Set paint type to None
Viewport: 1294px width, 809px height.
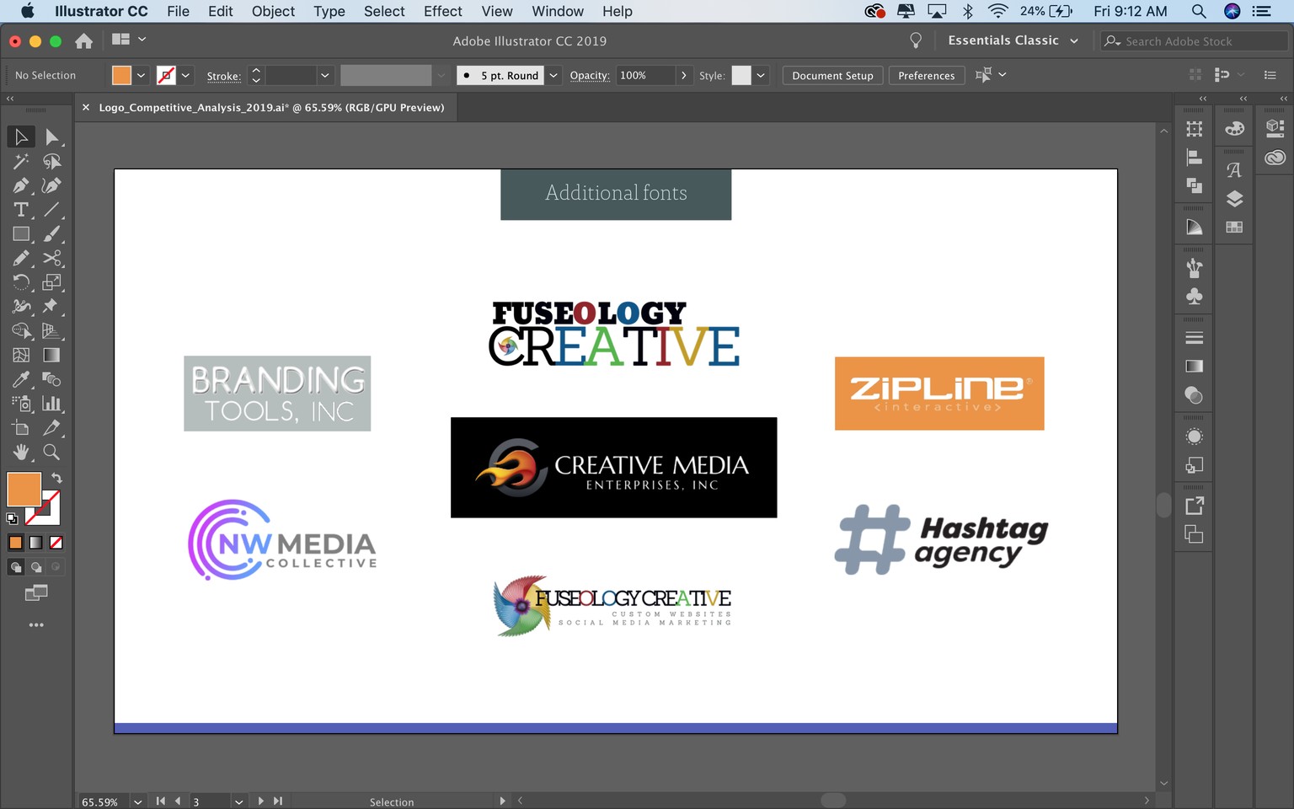pos(56,543)
